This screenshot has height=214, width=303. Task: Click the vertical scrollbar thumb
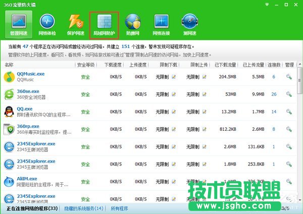click(x=299, y=80)
